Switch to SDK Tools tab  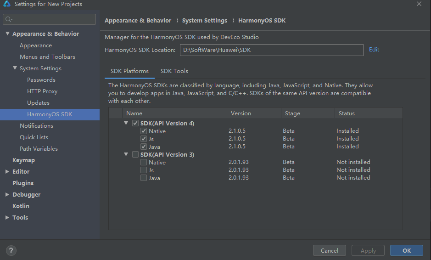point(174,71)
